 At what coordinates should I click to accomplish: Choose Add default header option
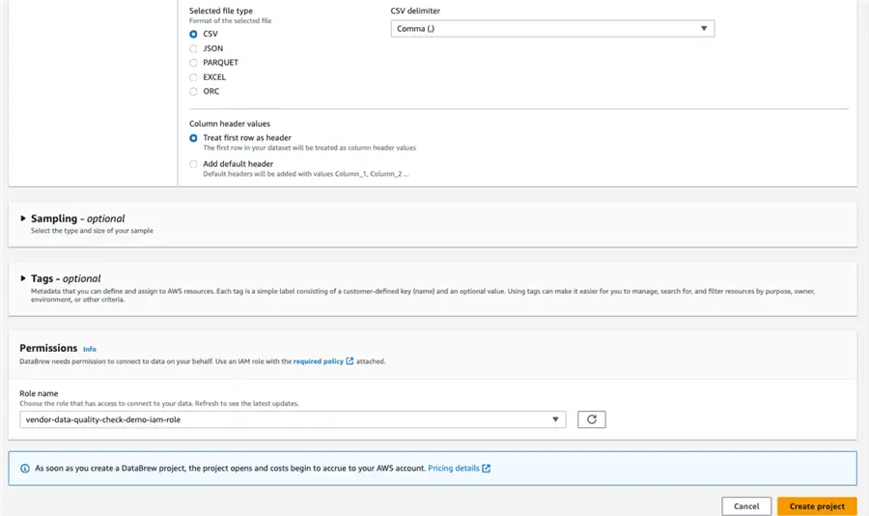click(x=193, y=164)
